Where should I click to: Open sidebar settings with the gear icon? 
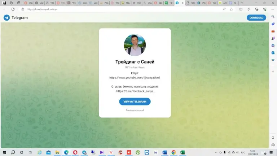[273, 145]
